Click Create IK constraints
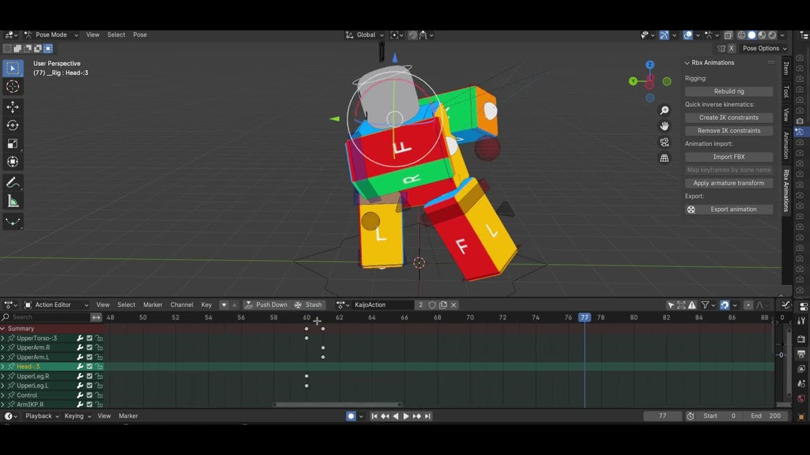The width and height of the screenshot is (810, 455). click(729, 118)
